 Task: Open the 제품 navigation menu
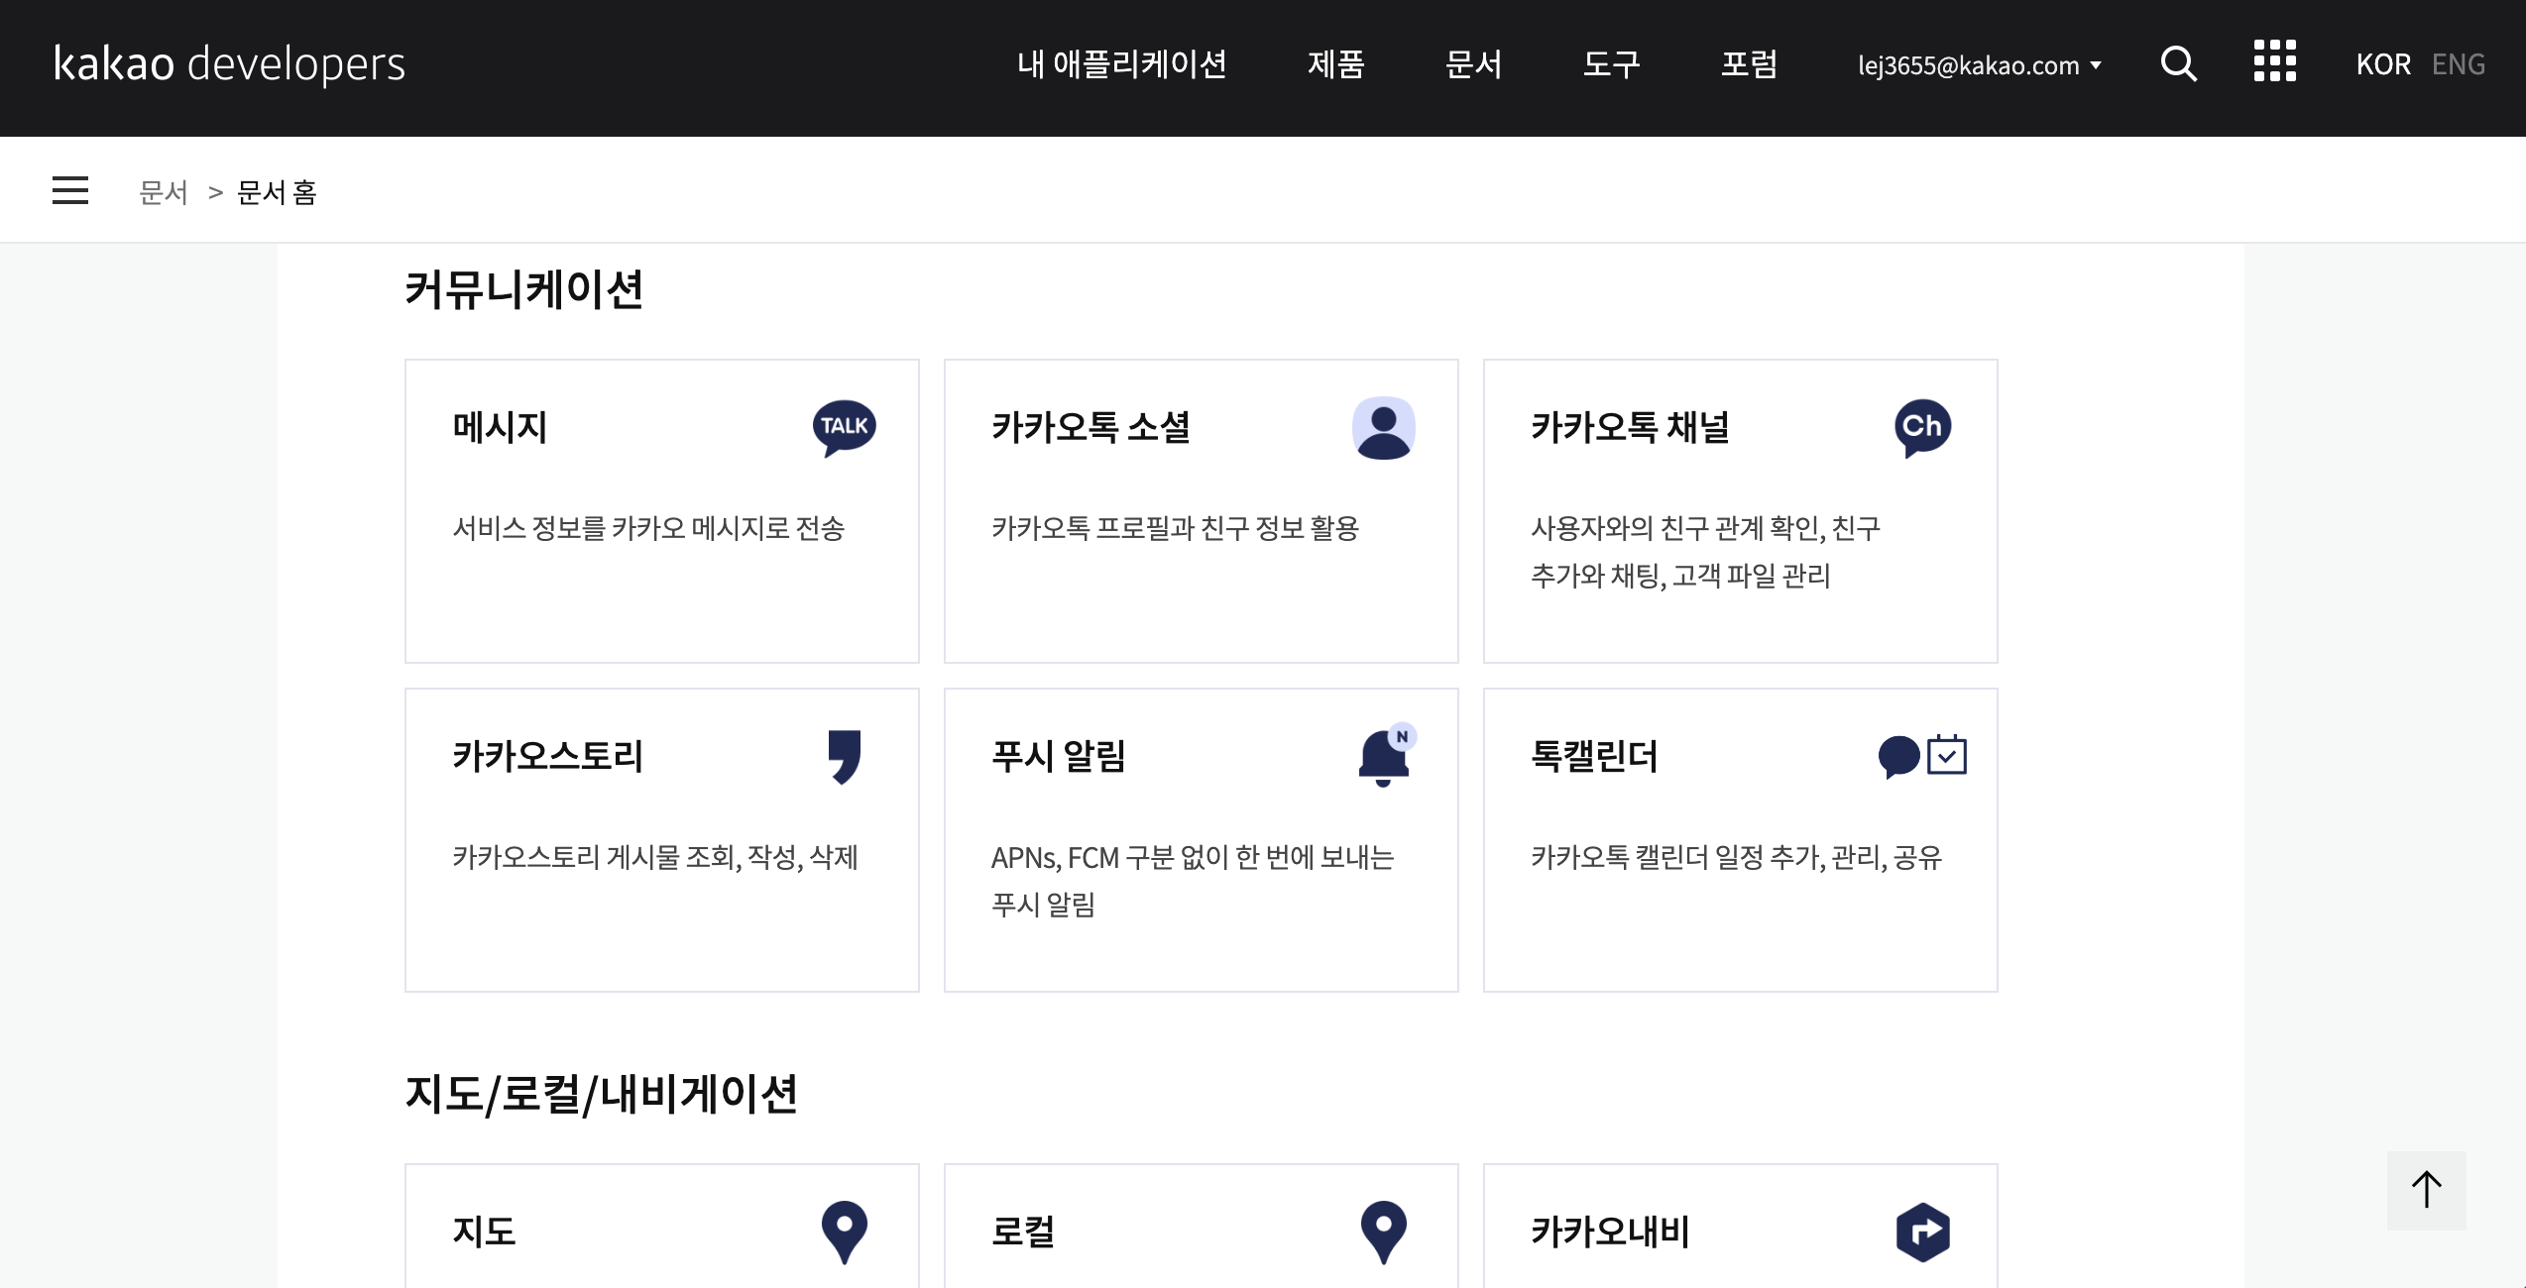pos(1335,64)
